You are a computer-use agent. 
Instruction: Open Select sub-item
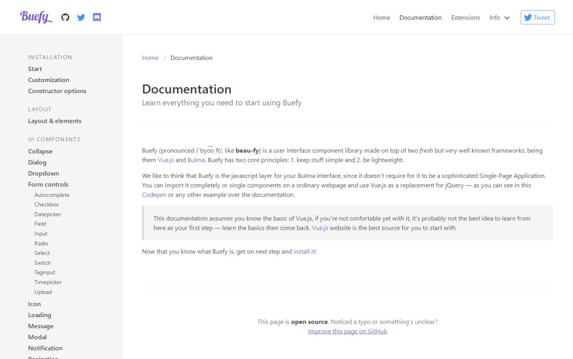coord(42,253)
